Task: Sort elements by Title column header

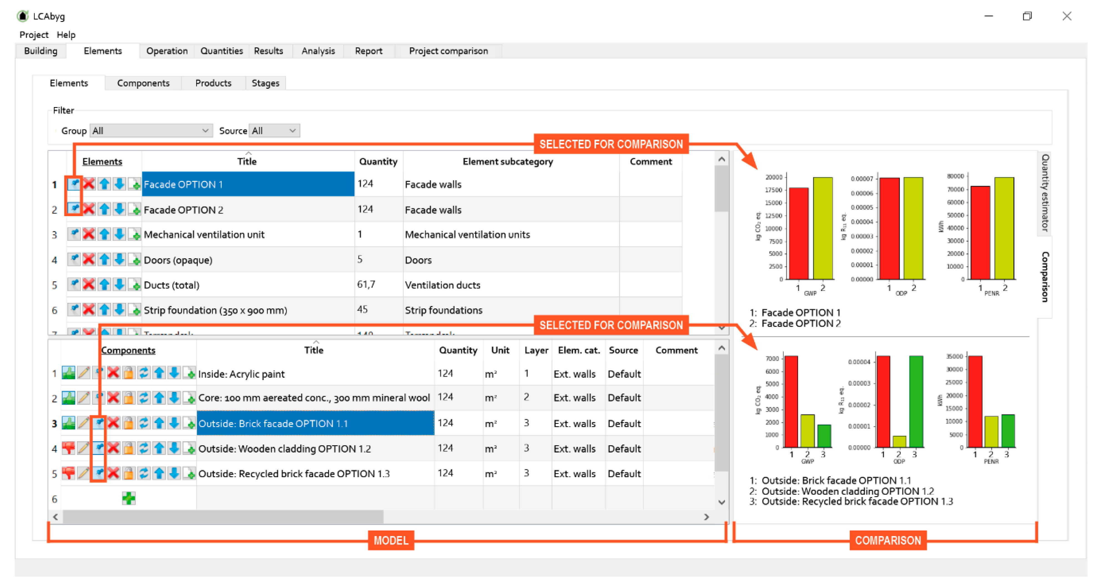Action: 247,161
